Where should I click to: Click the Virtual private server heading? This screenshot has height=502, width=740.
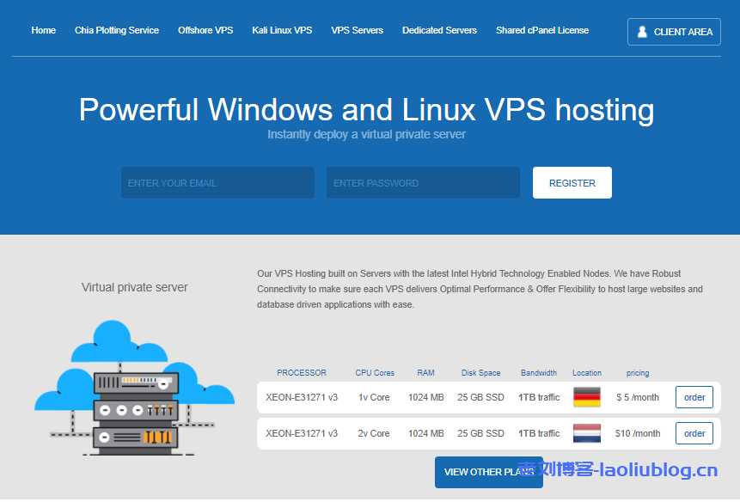click(x=134, y=287)
